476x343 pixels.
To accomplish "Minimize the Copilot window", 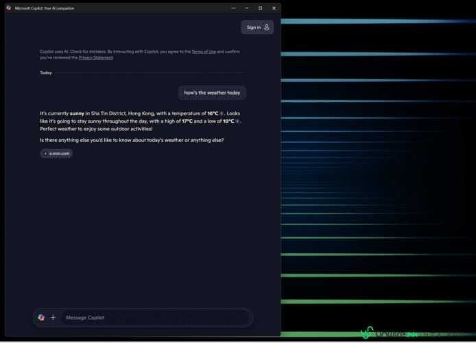I will [x=247, y=8].
